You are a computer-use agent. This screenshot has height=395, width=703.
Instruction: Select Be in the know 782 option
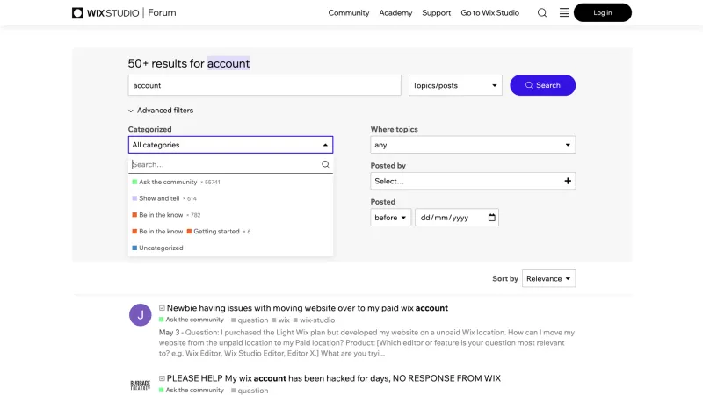click(x=230, y=215)
